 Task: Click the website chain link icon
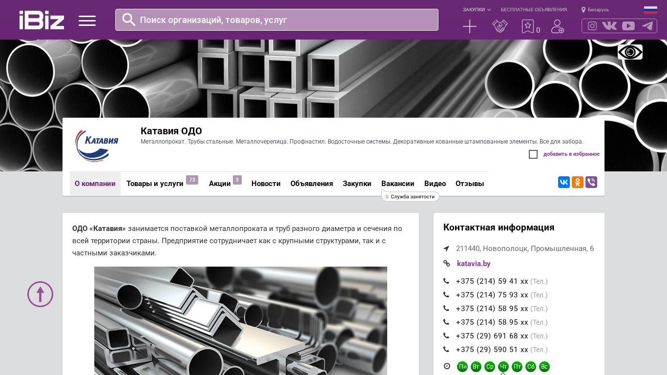[446, 264]
